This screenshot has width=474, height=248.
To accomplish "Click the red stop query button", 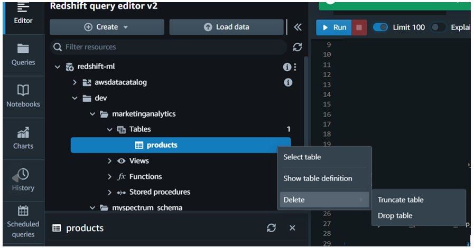I will 359,27.
